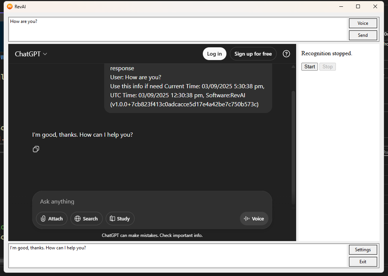Exit the RevAI application
Screen dimensions: 388x276
coord(363,261)
